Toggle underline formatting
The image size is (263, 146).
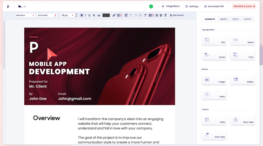click(89, 15)
